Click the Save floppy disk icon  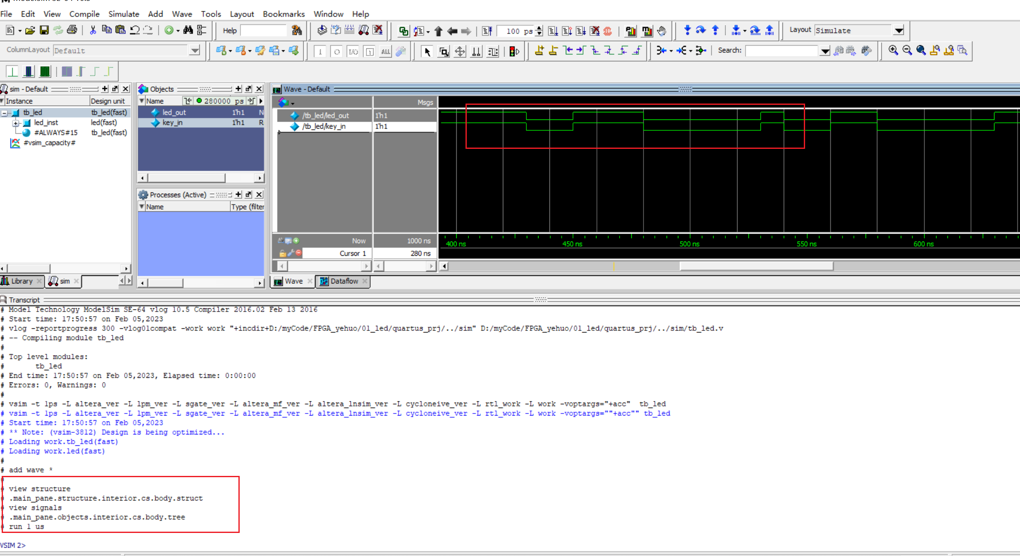tap(44, 30)
